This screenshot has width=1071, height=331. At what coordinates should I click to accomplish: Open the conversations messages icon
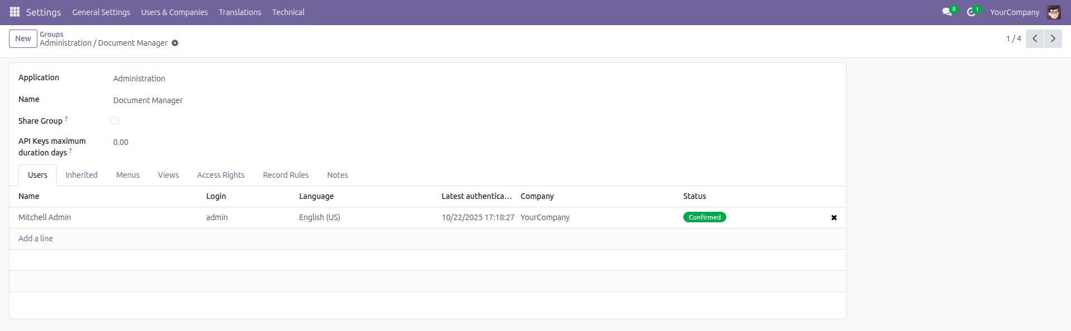(947, 12)
